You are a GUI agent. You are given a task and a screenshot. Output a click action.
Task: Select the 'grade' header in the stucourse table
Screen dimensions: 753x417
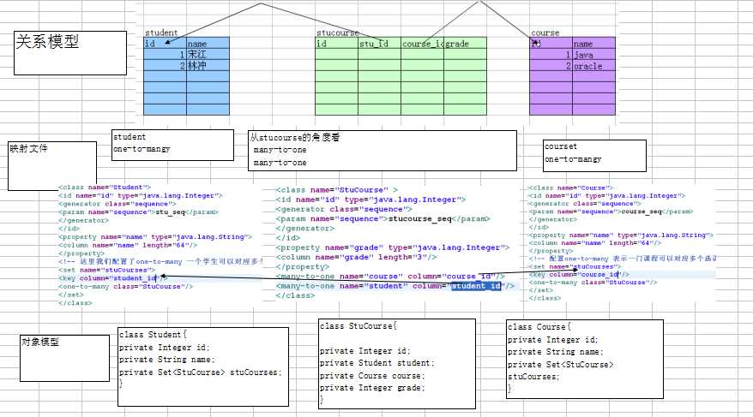click(466, 43)
